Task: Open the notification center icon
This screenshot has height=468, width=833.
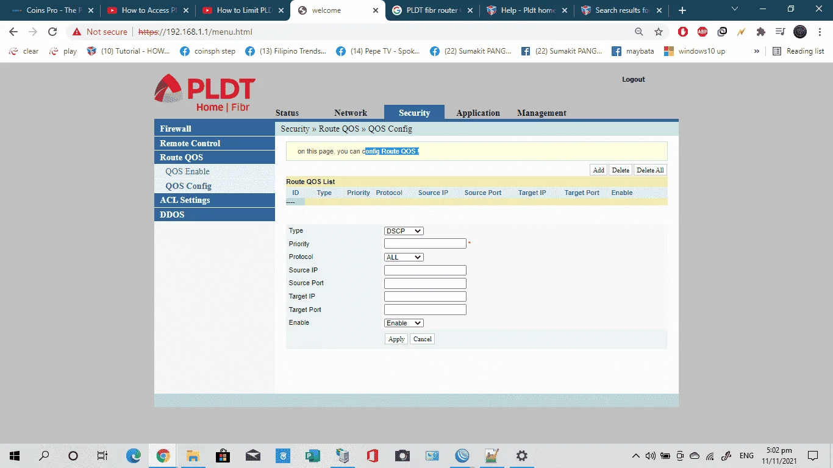Action: (812, 456)
